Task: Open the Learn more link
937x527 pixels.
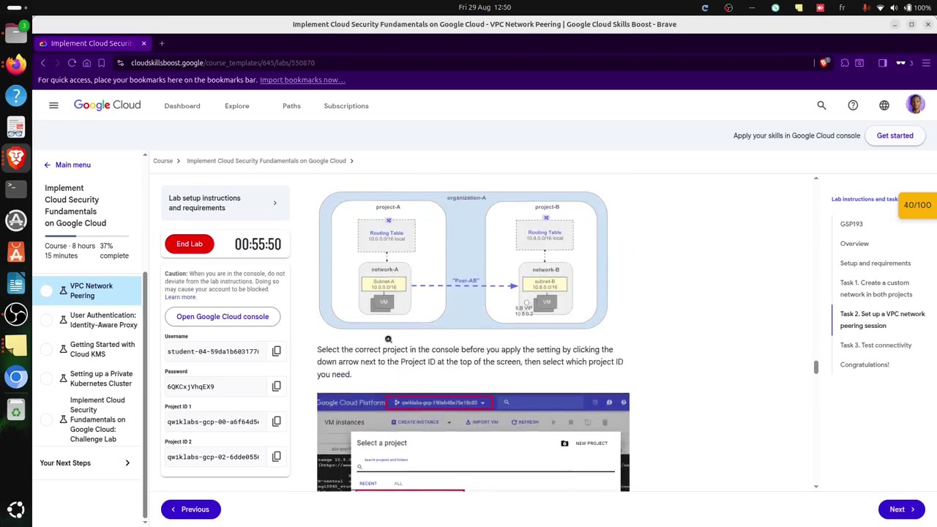Action: (x=180, y=296)
